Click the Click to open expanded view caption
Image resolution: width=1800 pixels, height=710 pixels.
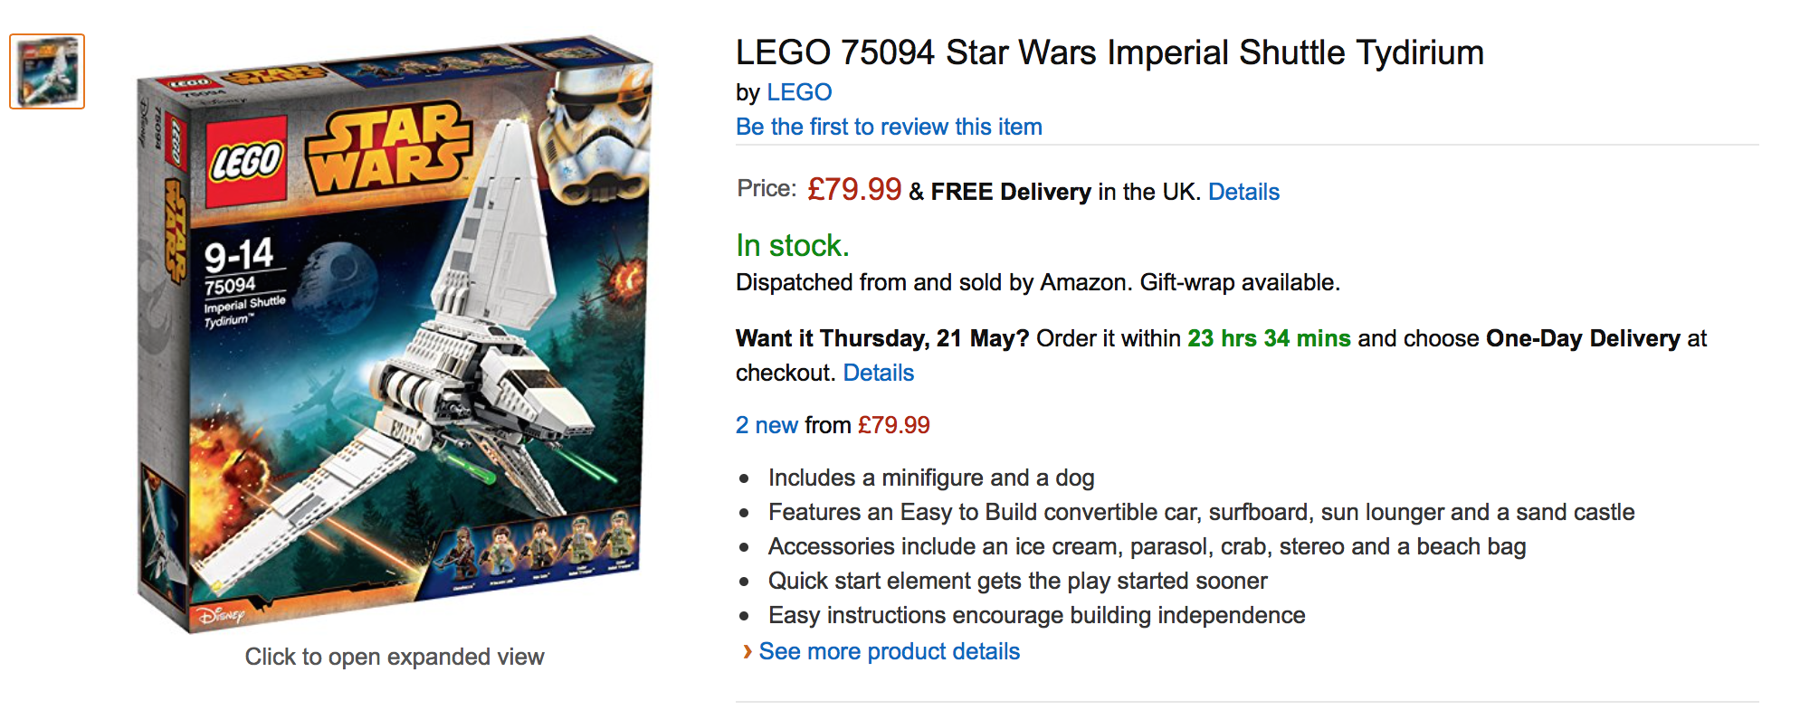pyautogui.click(x=394, y=657)
